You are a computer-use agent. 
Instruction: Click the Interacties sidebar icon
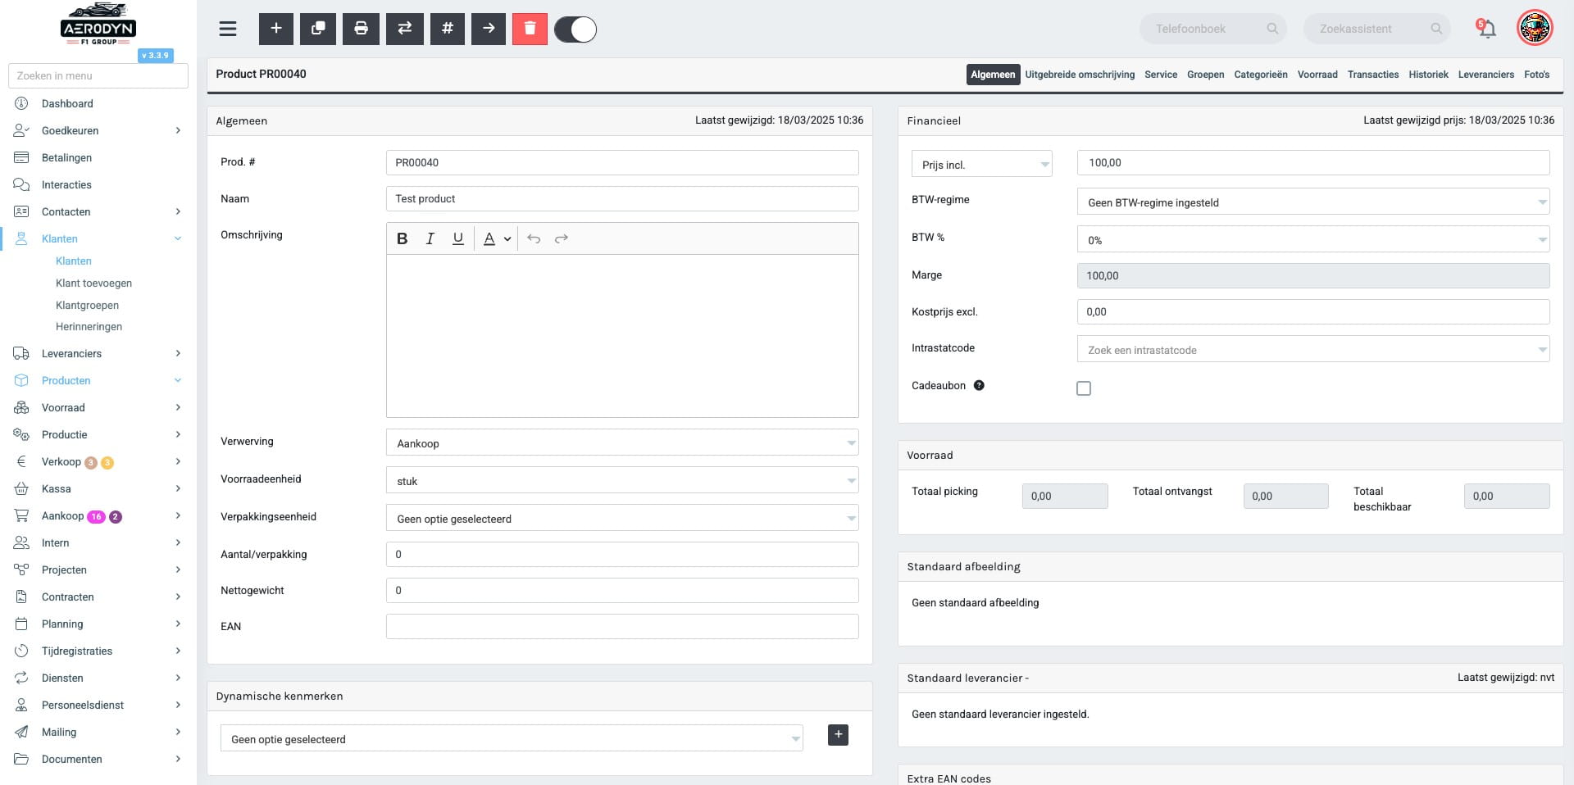click(21, 184)
